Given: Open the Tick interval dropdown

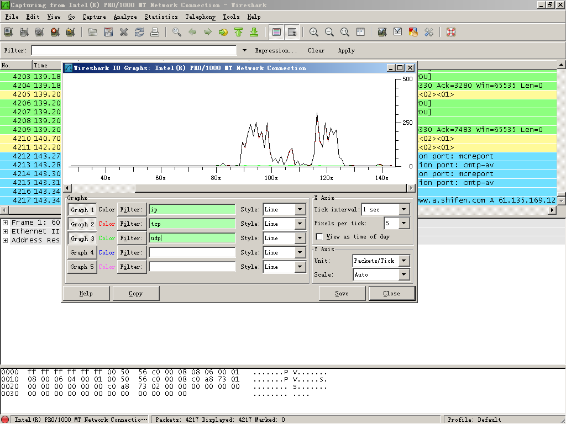Looking at the screenshot, I should pos(403,210).
